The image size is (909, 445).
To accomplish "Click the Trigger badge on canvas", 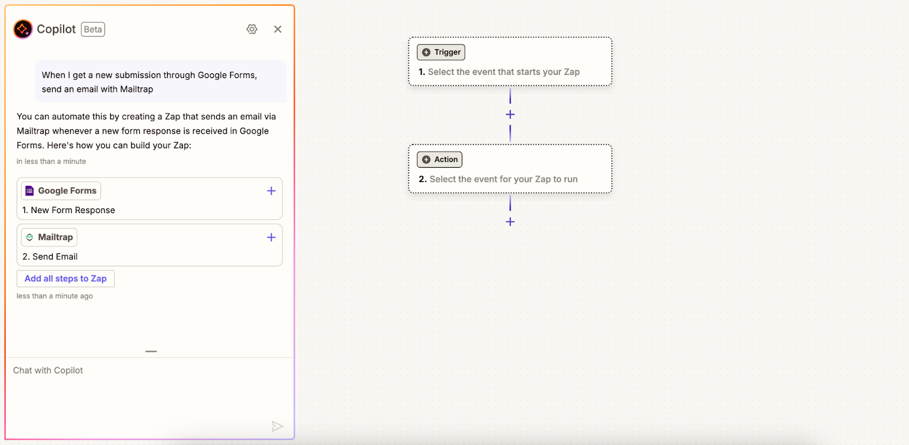I will 441,52.
